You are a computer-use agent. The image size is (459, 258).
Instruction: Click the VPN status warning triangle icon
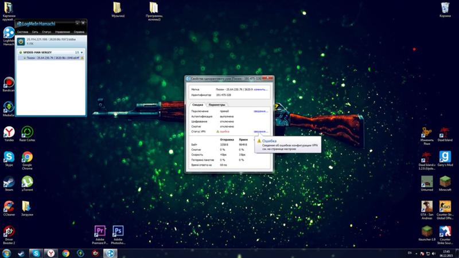point(217,132)
